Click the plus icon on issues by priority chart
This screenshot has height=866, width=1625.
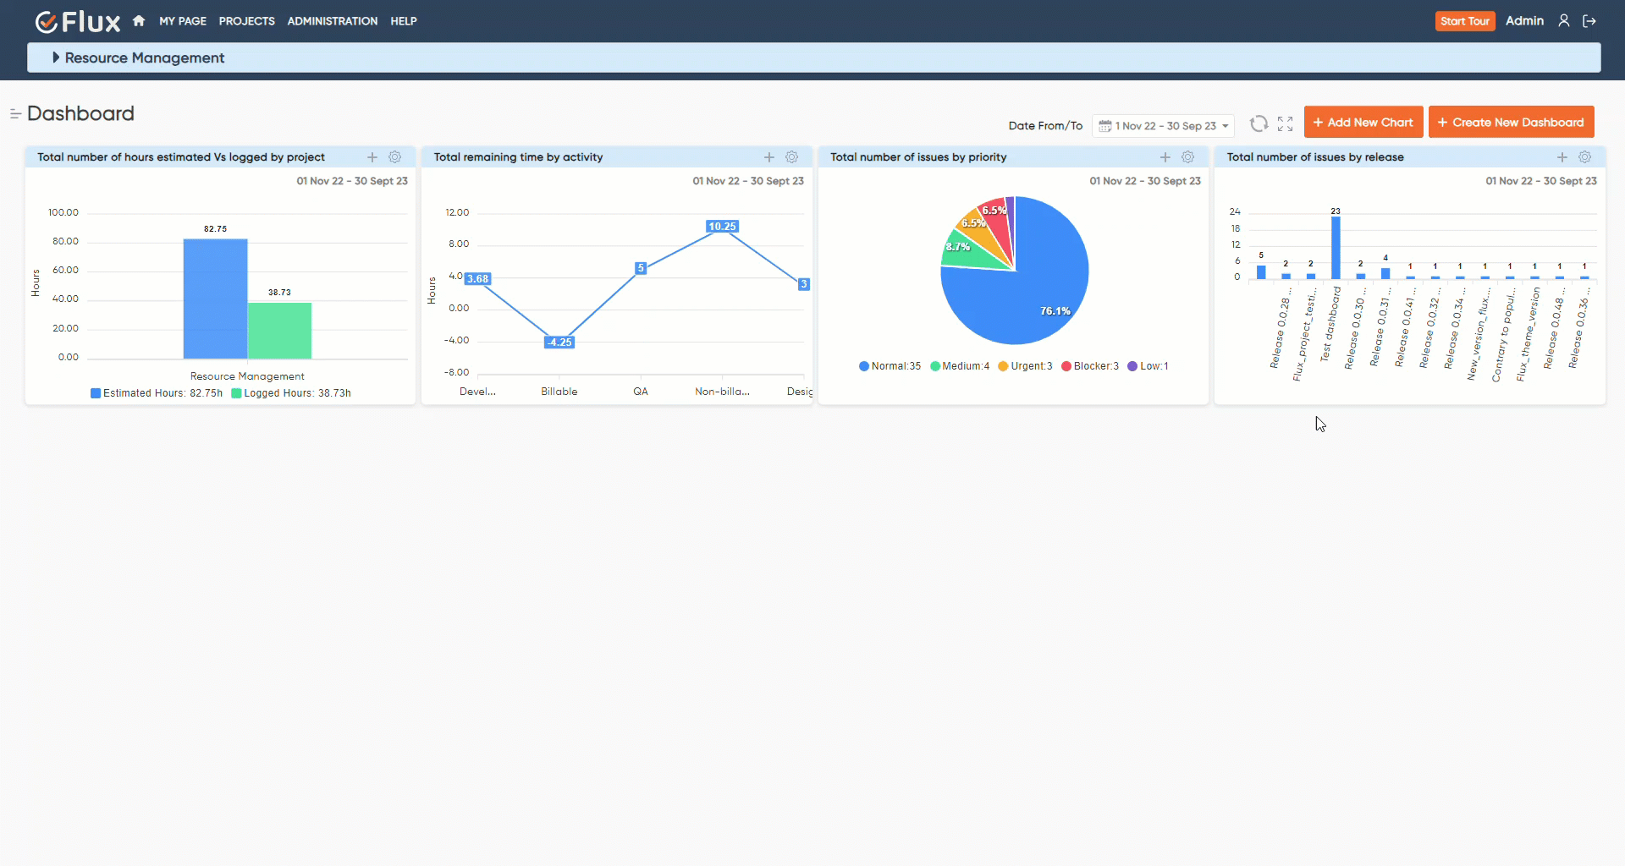point(1165,157)
